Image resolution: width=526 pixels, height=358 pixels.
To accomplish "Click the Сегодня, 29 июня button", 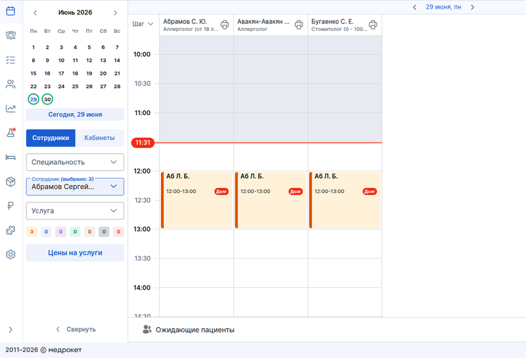I will [x=75, y=115].
